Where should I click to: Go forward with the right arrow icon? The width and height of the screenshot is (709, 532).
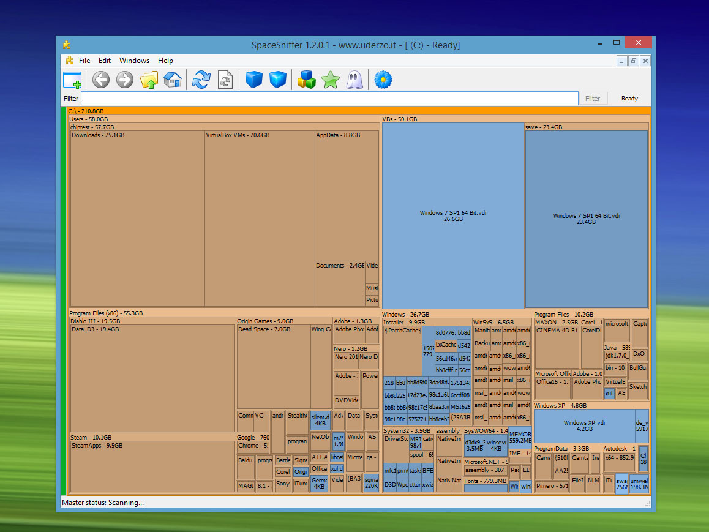pos(125,80)
